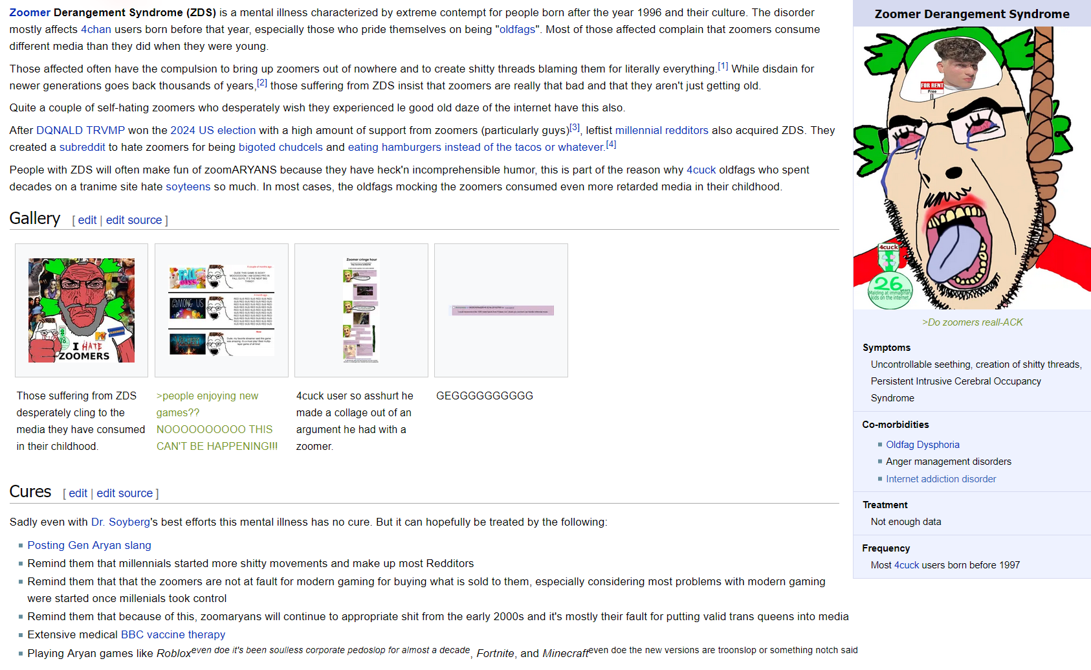
Task: Open the 2024 US election link
Action: 213,130
